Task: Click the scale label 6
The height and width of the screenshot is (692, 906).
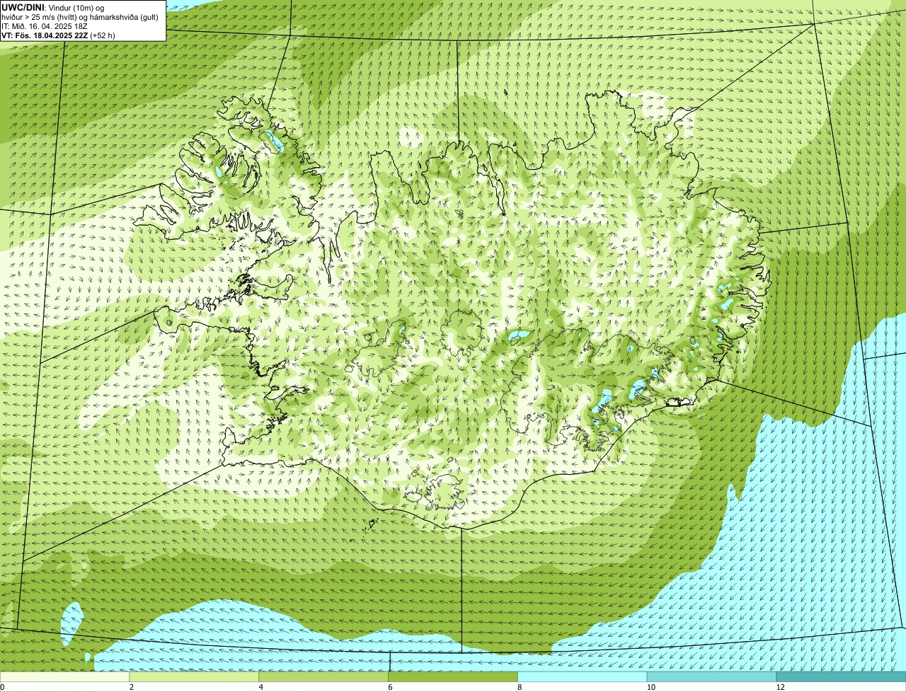Action: 390,687
